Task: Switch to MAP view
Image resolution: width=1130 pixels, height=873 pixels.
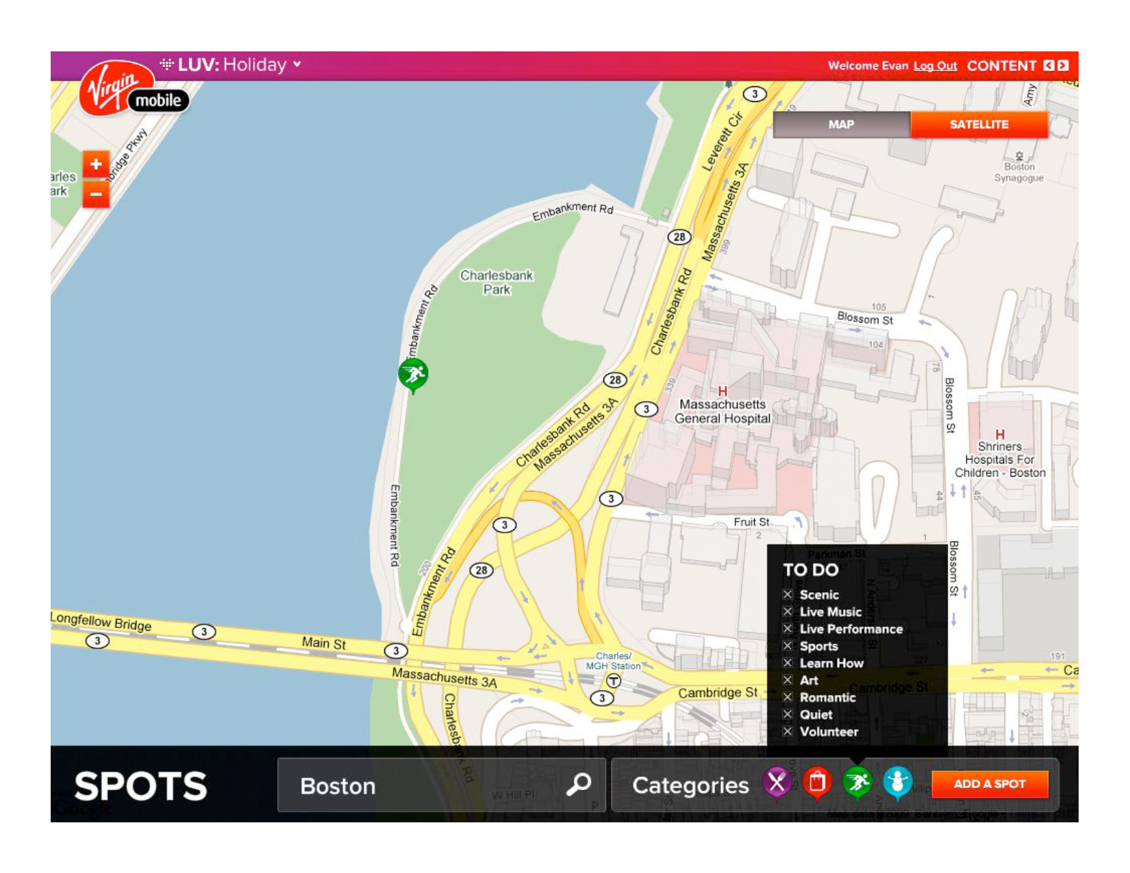Action: 841,125
